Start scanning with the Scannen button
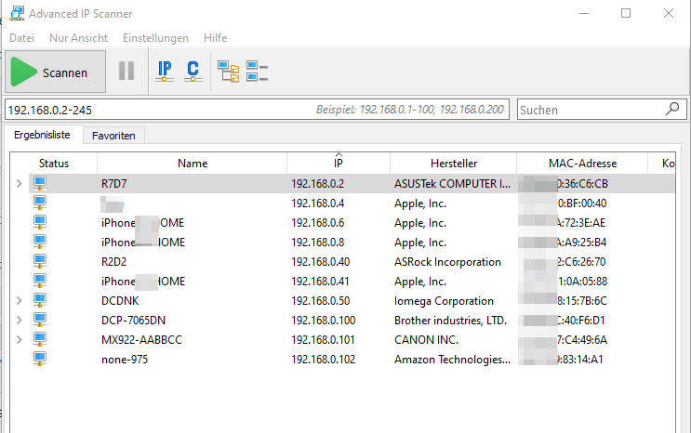The image size is (691, 433). (x=56, y=72)
